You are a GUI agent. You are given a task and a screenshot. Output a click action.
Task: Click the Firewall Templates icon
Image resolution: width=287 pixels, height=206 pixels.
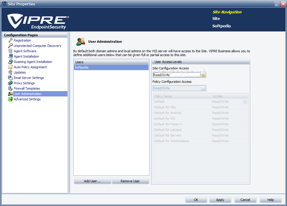point(10,88)
